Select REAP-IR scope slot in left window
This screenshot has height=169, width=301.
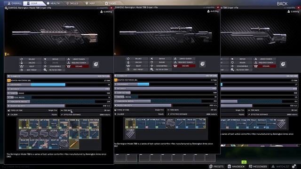pos(54,144)
